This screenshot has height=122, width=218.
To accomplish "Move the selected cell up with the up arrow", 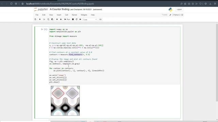I will point(57,19).
